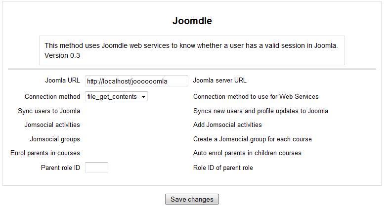This screenshot has height=209, width=389.
Task: Click the Joomla URL label
Action: [62, 81]
